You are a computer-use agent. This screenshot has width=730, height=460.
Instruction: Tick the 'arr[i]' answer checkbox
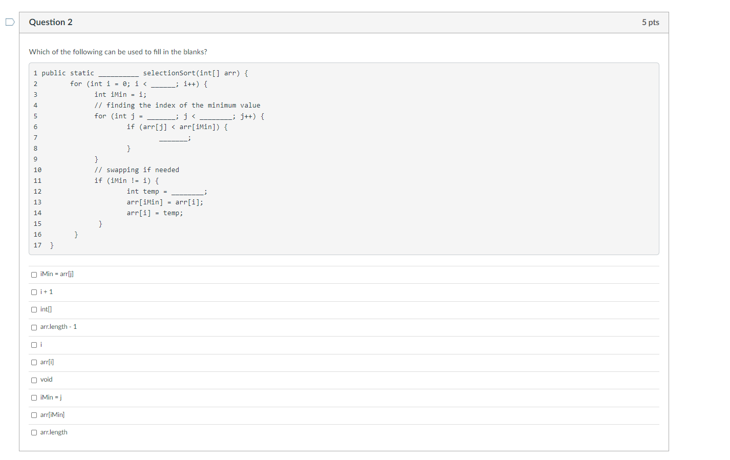click(34, 362)
